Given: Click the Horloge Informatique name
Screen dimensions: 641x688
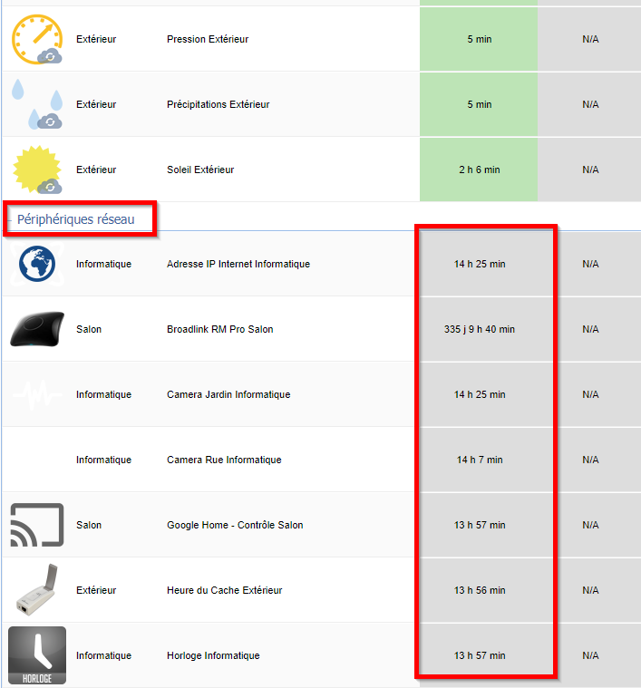Looking at the screenshot, I should tap(213, 655).
